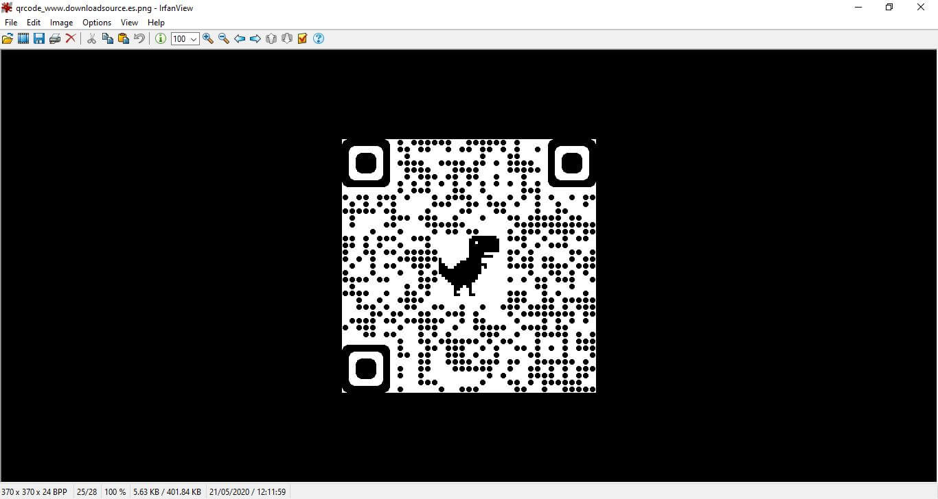938x499 pixels.
Task: Click the 100 % zoom value in the status bar
Action: pyautogui.click(x=115, y=492)
